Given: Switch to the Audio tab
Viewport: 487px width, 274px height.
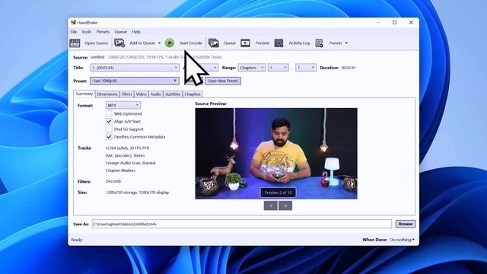Looking at the screenshot, I should [x=155, y=94].
